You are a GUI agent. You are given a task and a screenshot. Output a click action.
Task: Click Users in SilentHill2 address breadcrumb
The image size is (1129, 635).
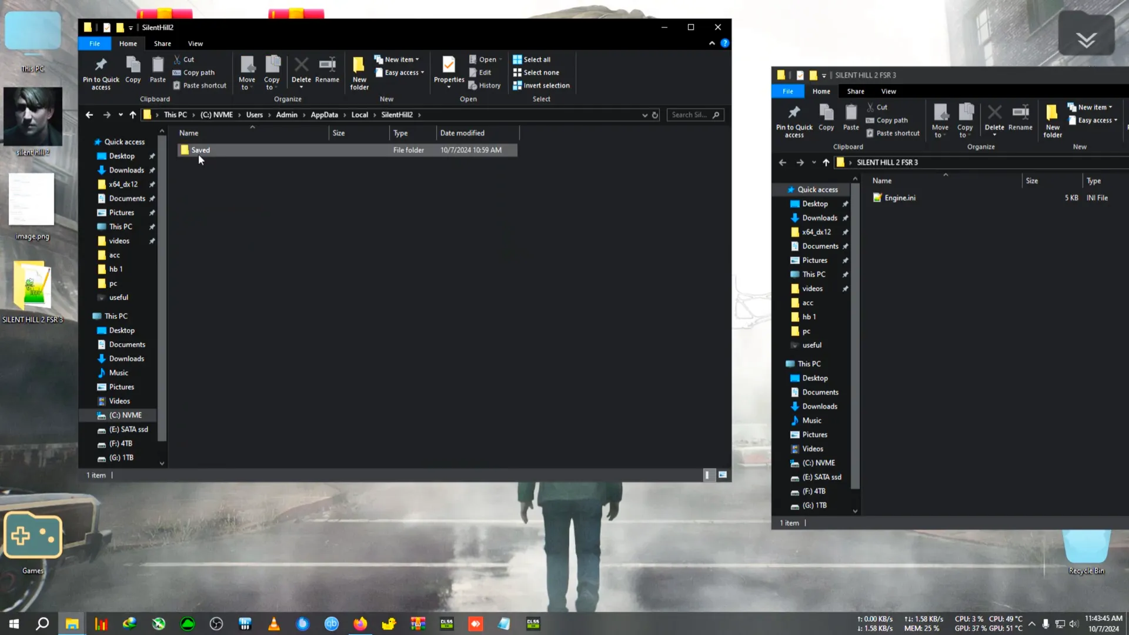[254, 115]
